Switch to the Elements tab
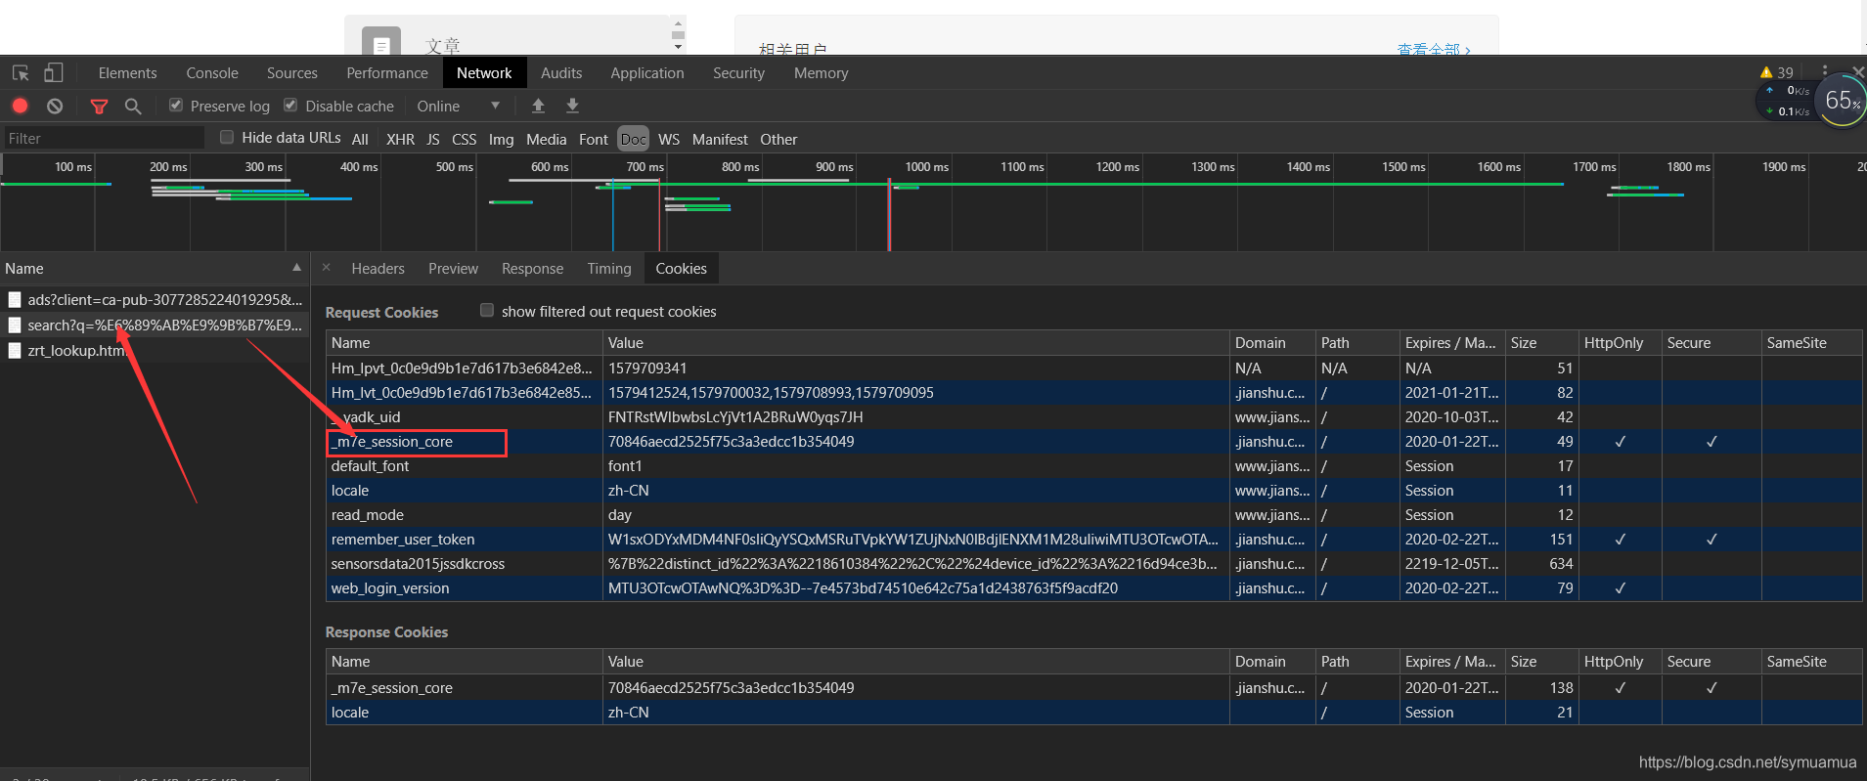This screenshot has width=1867, height=781. 127,73
